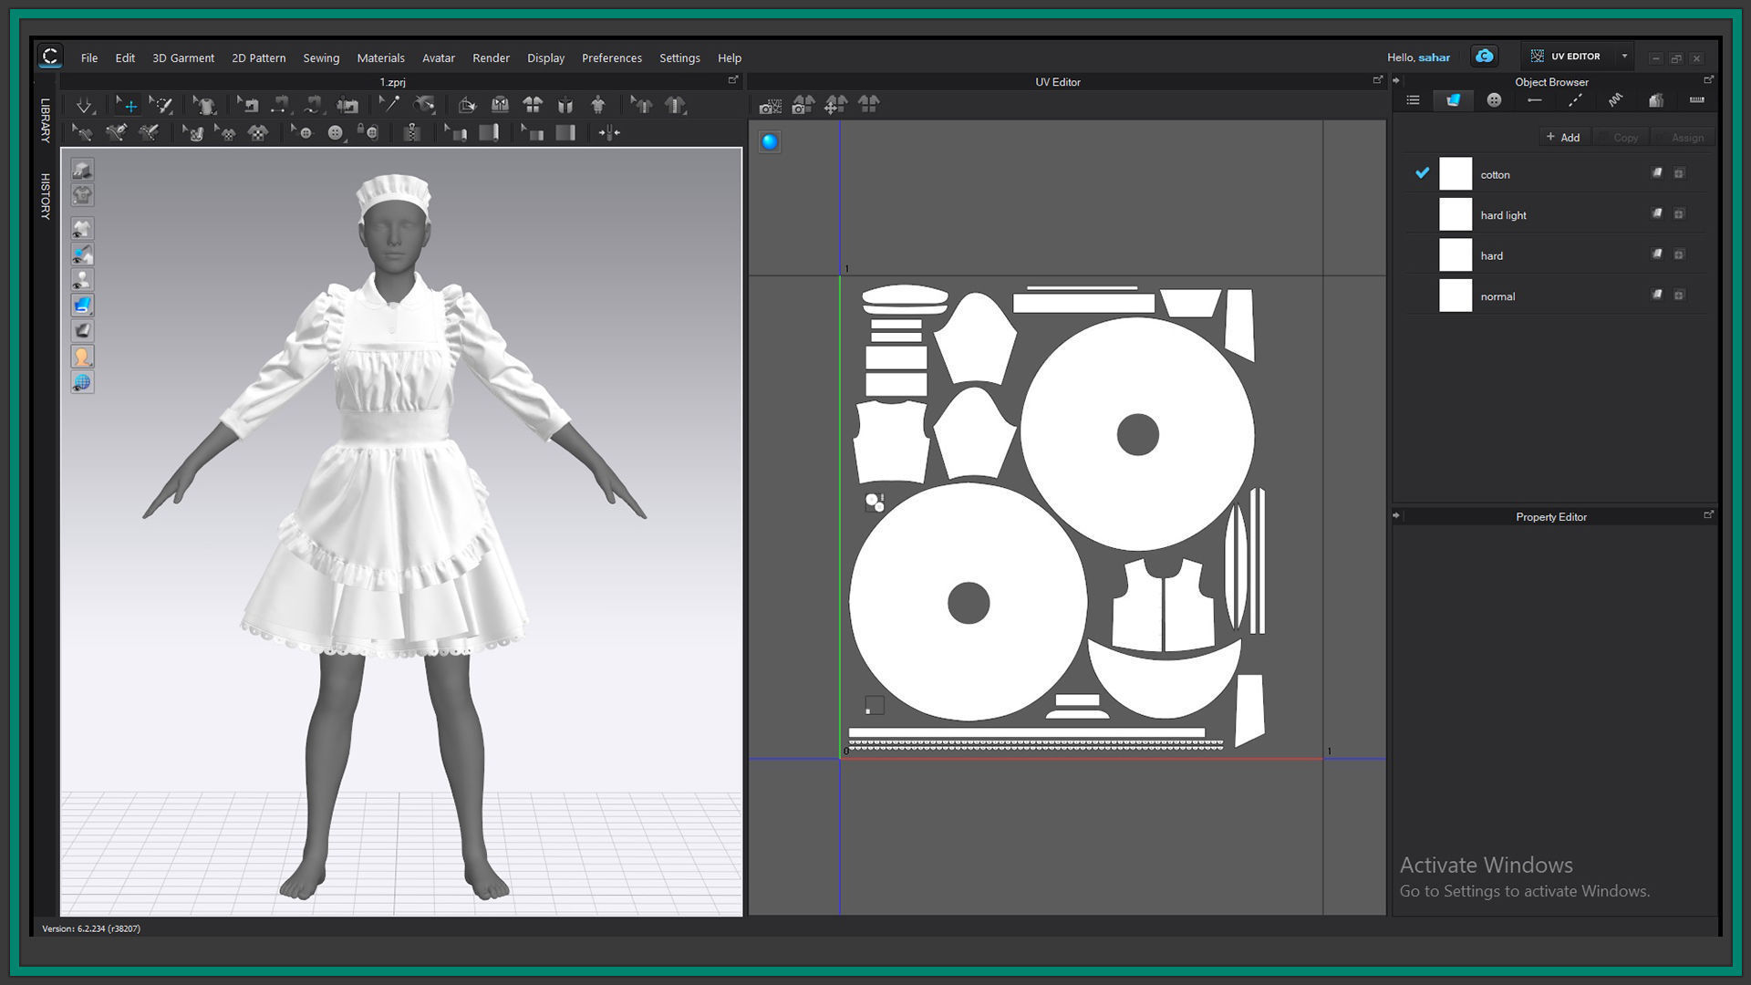Image resolution: width=1751 pixels, height=985 pixels.
Task: Click the normal fabric white swatch
Action: click(1456, 295)
